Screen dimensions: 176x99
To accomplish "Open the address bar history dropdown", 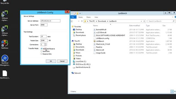I will 141,21.
